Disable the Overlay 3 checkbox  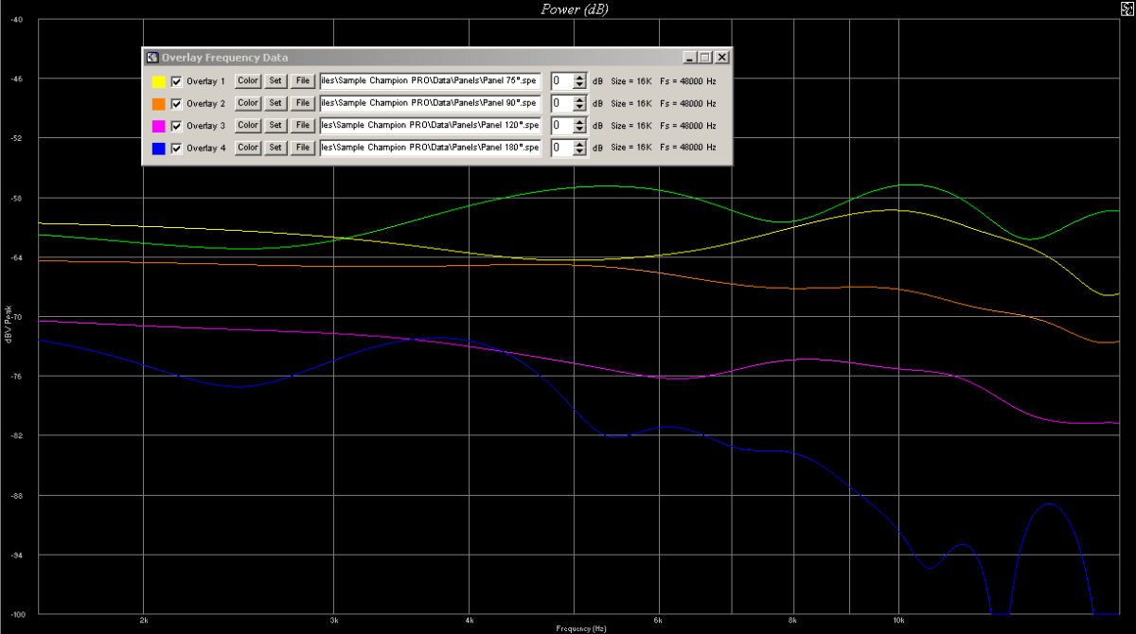point(176,126)
